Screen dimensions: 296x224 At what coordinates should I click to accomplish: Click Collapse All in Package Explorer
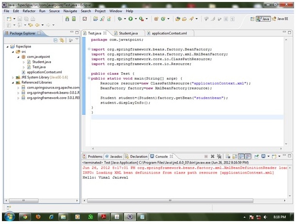56,41
